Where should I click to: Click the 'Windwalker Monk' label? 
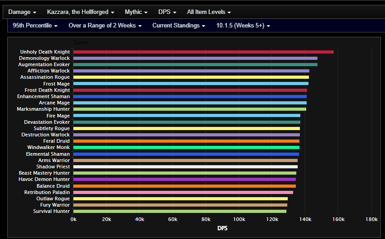point(49,148)
